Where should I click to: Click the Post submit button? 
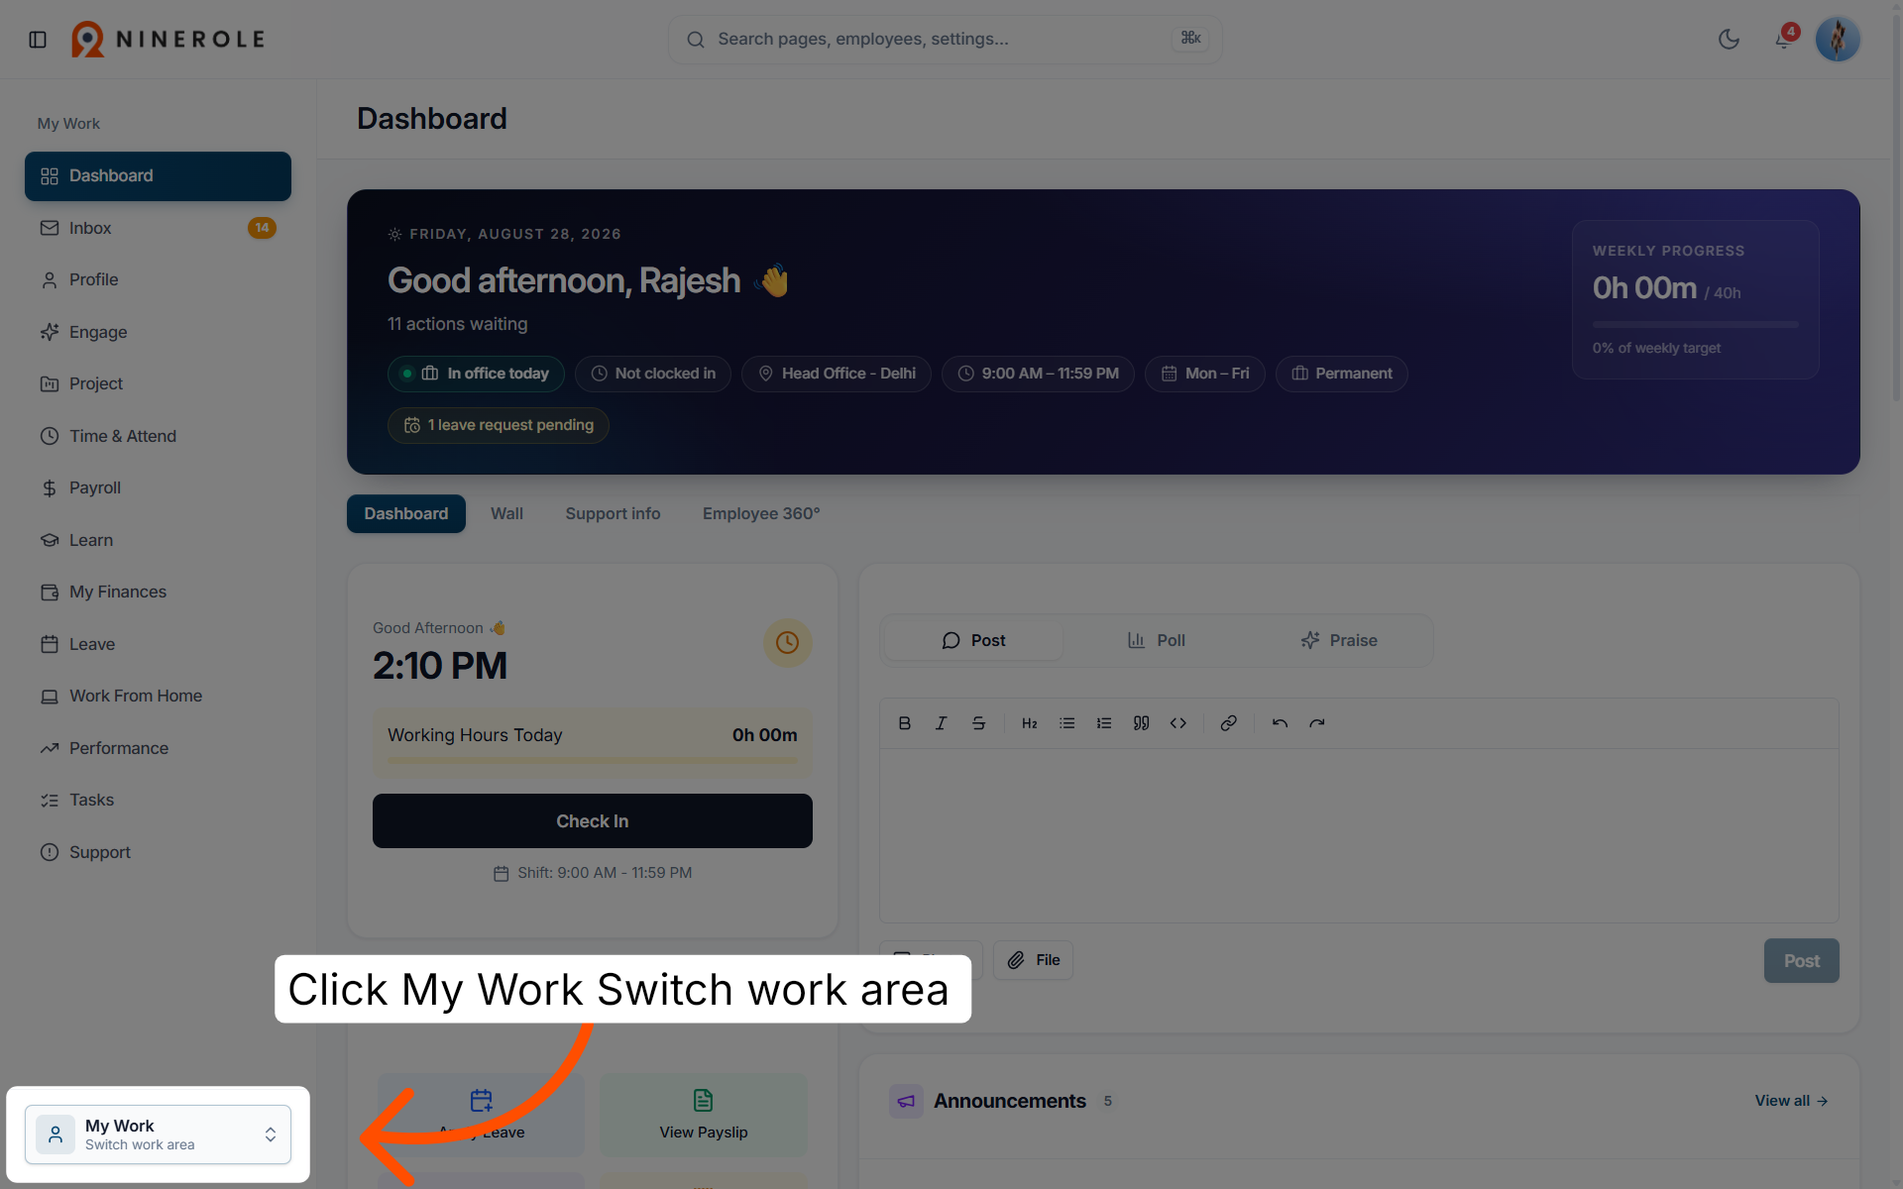click(1801, 961)
